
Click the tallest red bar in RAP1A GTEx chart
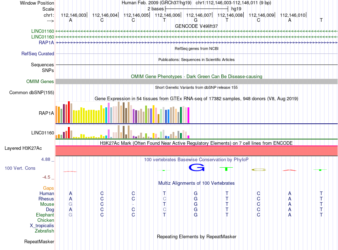tap(69, 112)
